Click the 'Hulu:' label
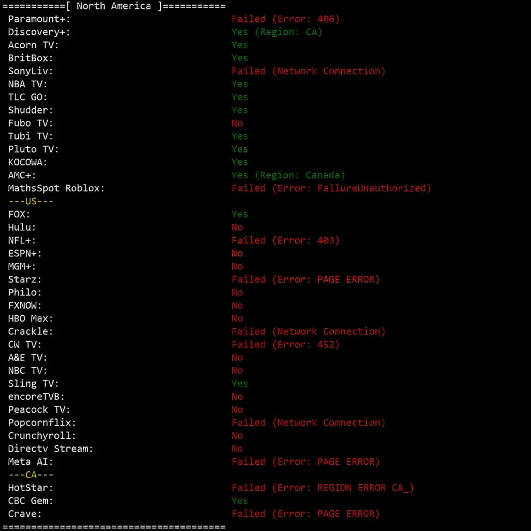The image size is (531, 531). [x=22, y=228]
